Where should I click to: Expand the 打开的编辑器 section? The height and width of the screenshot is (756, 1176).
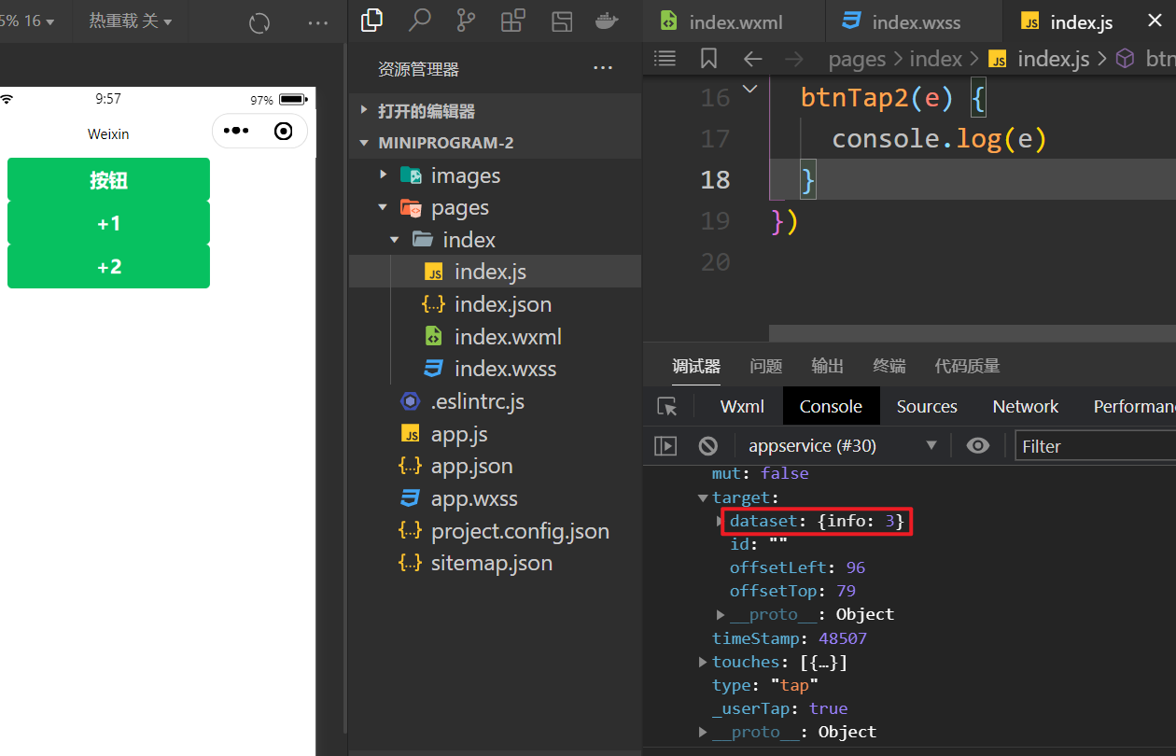[x=495, y=111]
